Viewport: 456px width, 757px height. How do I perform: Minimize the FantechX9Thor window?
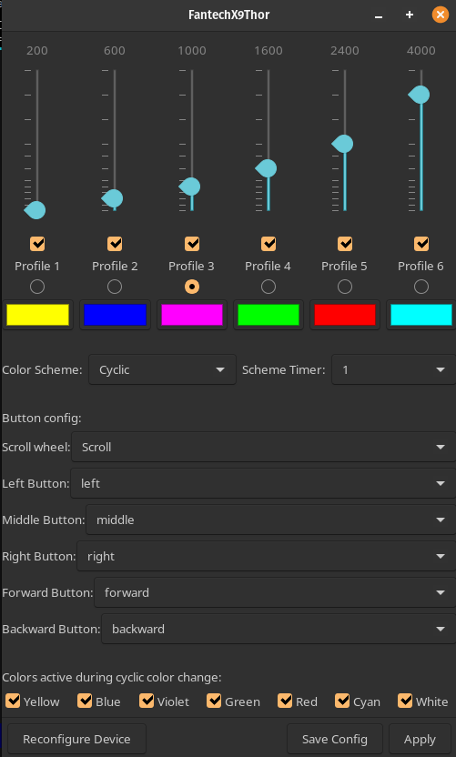pyautogui.click(x=379, y=15)
